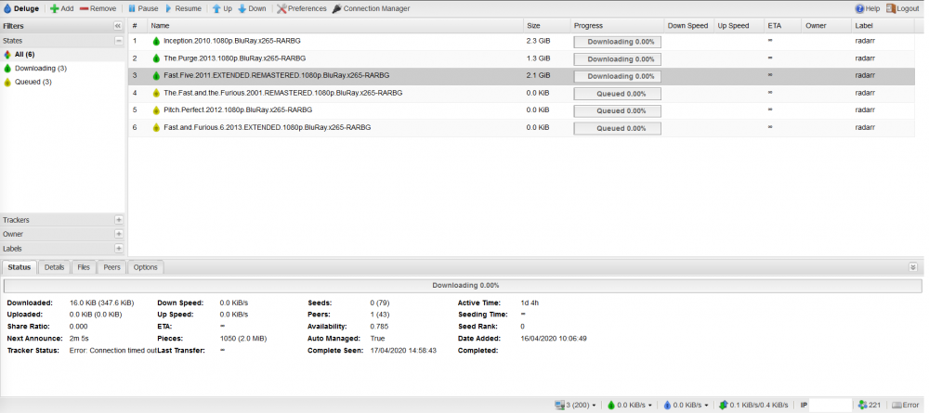Expand the Owner filter section
The height and width of the screenshot is (413, 929).
119,234
